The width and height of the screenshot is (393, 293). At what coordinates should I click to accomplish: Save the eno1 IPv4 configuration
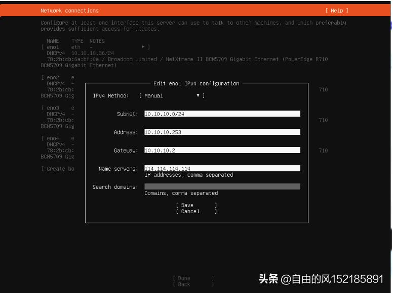[x=196, y=205]
